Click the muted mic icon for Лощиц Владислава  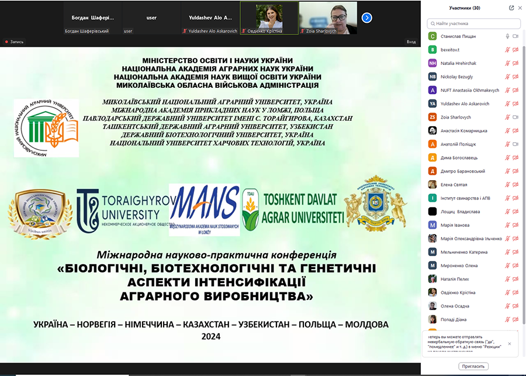click(x=507, y=212)
